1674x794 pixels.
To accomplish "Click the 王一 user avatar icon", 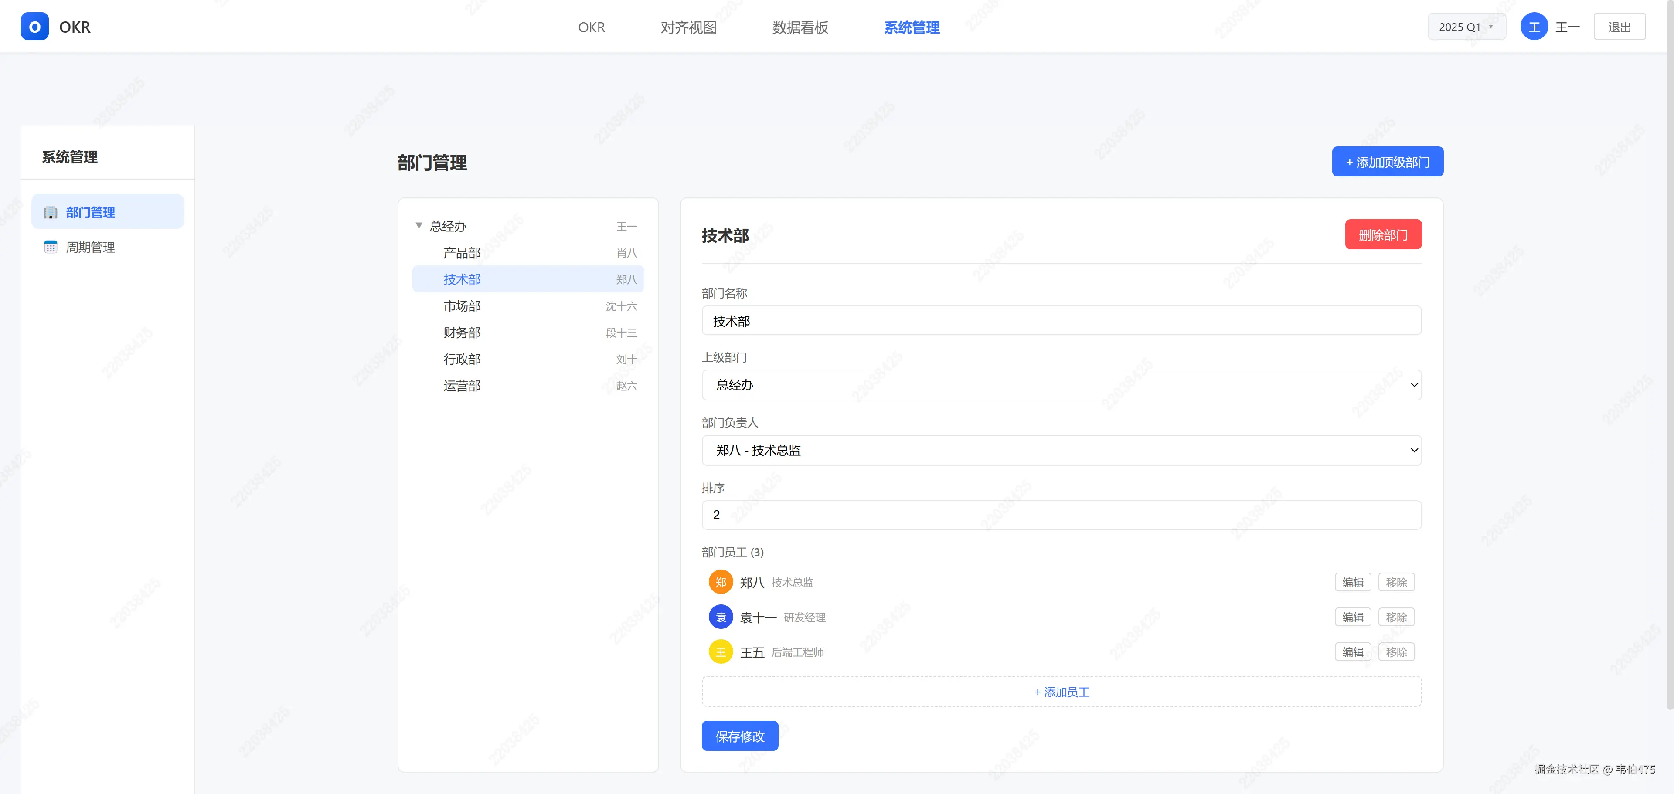I will [x=1534, y=27].
